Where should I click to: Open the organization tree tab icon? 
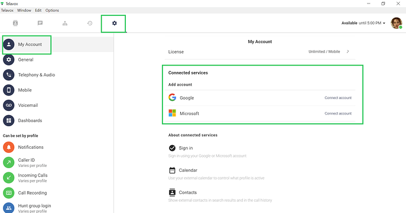coord(65,23)
